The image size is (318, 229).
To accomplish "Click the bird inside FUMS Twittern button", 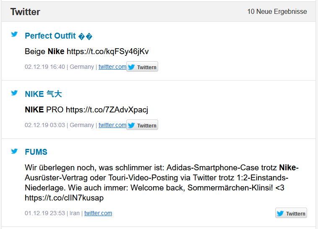I will 280,213.
